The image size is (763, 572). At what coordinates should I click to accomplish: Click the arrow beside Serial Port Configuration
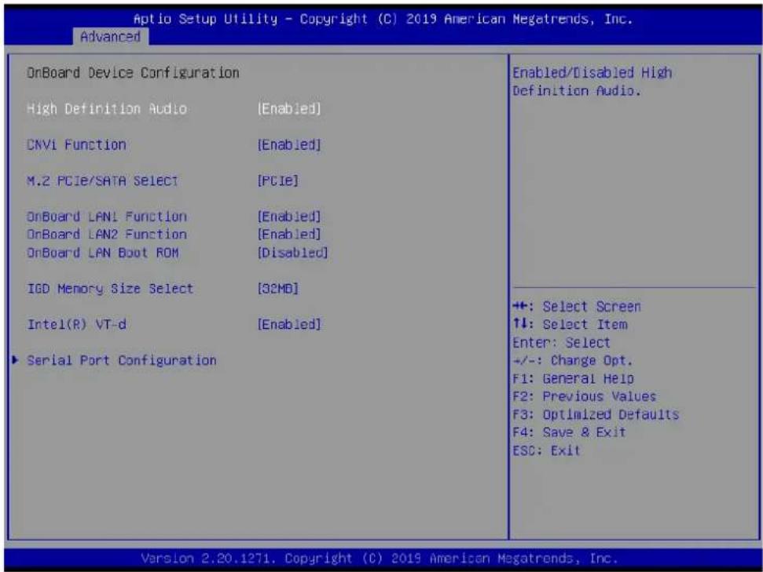tap(16, 360)
